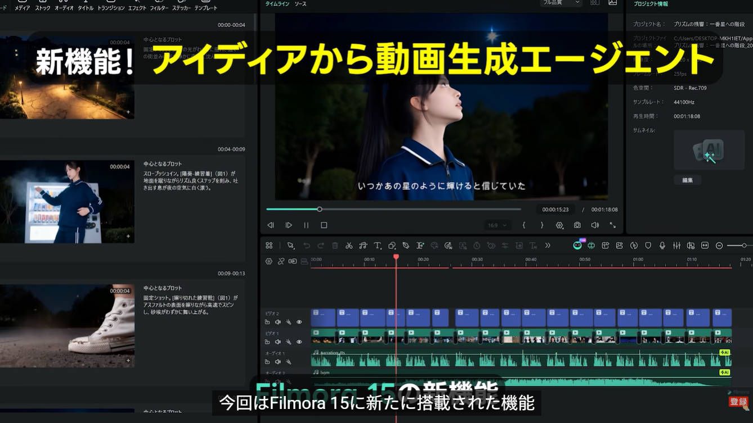Click the bgm audio clip
The image size is (753, 423).
pyautogui.click(x=521, y=377)
